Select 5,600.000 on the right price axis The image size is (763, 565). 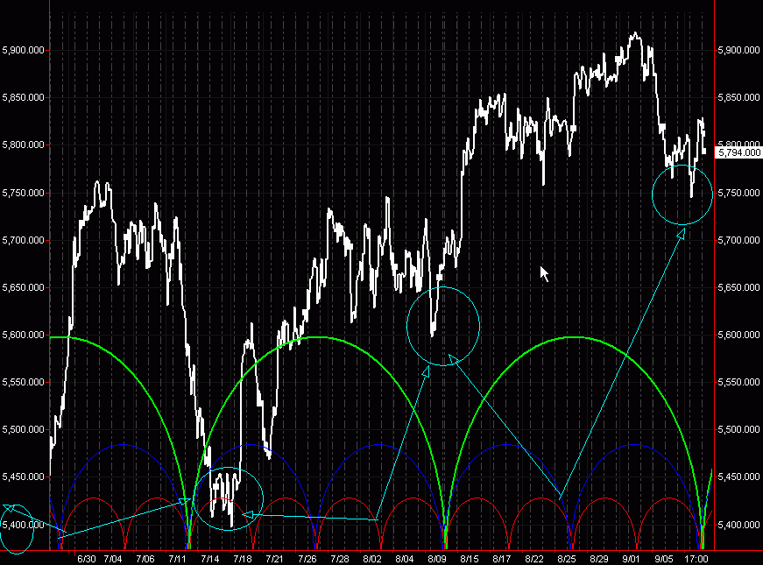[x=738, y=335]
